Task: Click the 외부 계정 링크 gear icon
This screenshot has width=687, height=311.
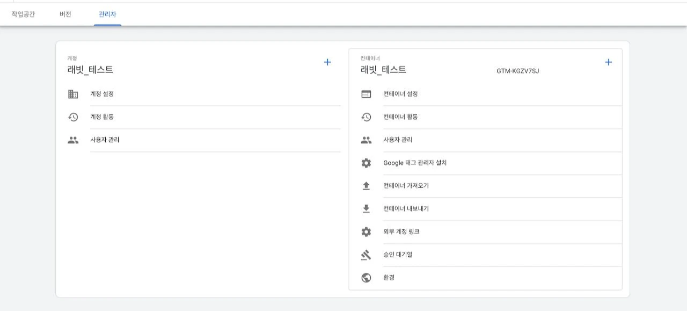Action: (366, 232)
